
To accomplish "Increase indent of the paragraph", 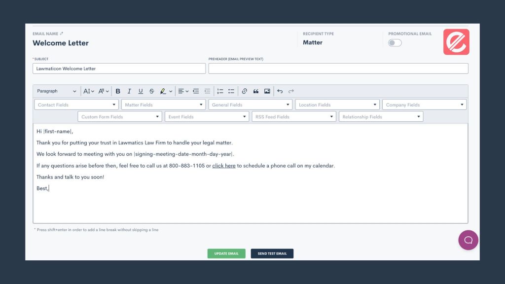I will click(196, 91).
